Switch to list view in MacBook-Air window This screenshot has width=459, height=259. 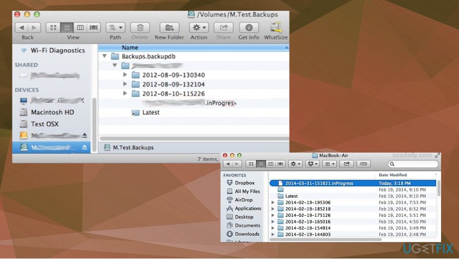(x=261, y=164)
